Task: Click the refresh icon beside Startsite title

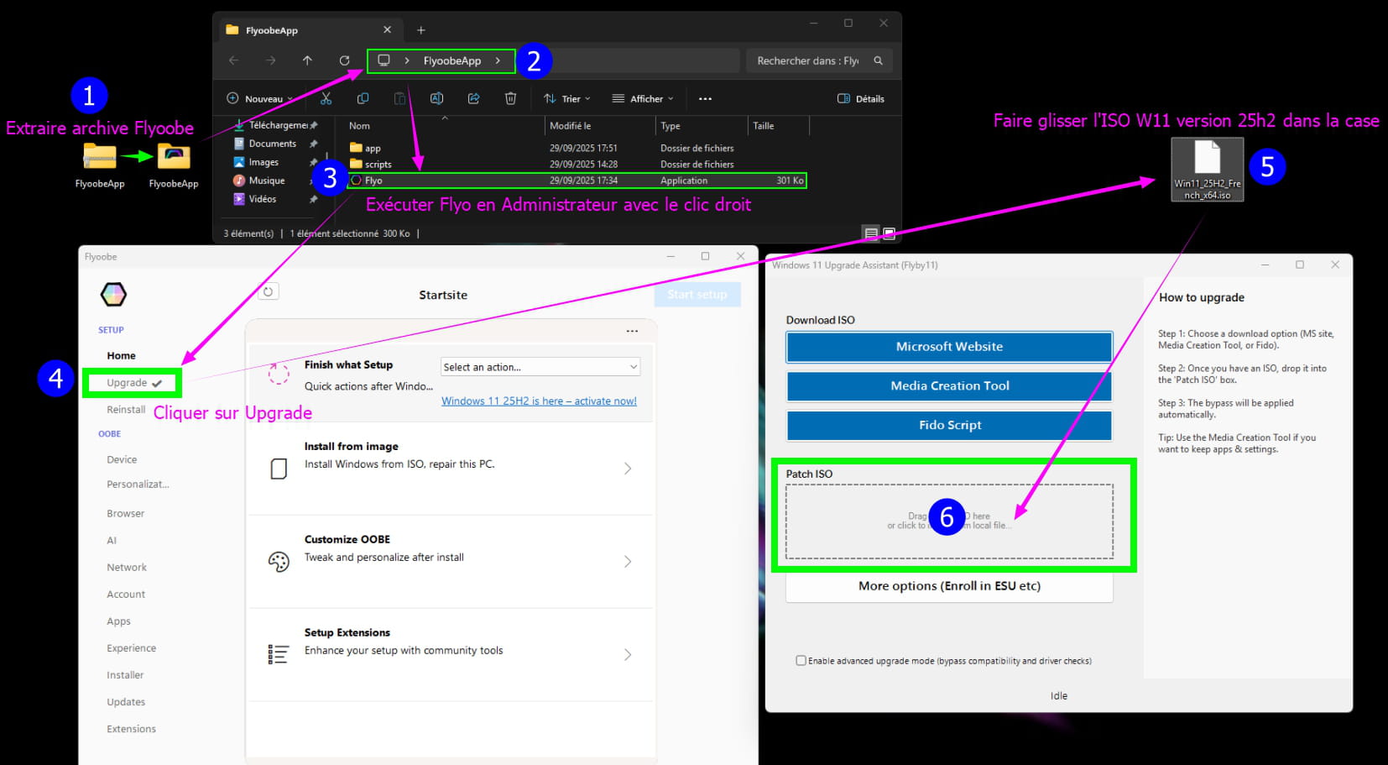Action: click(268, 291)
